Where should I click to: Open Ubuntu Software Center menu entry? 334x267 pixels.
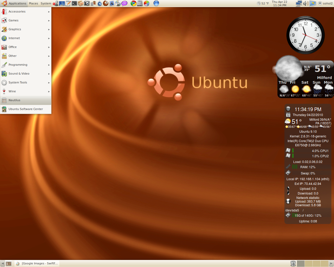pos(26,109)
